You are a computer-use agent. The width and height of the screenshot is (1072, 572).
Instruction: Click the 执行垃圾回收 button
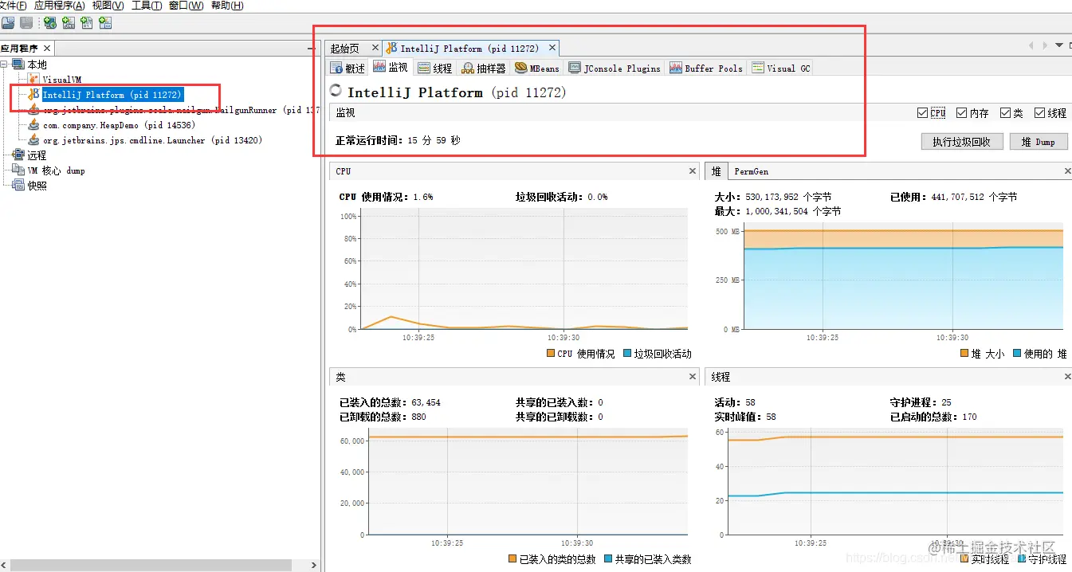(961, 142)
